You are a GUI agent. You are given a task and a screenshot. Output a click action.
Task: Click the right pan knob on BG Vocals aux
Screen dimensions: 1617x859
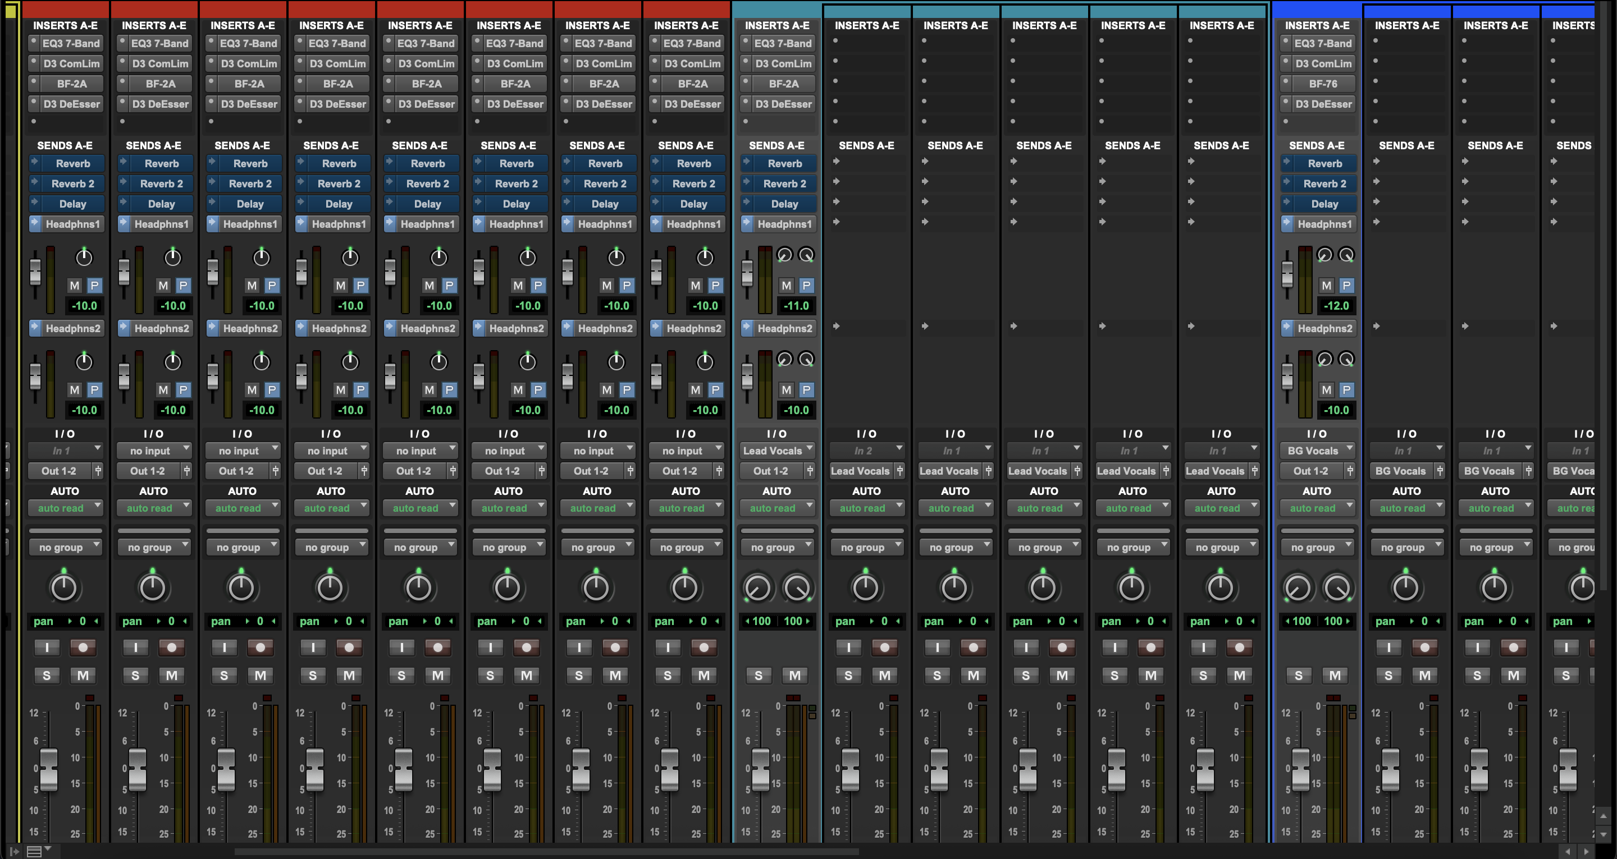(1337, 588)
